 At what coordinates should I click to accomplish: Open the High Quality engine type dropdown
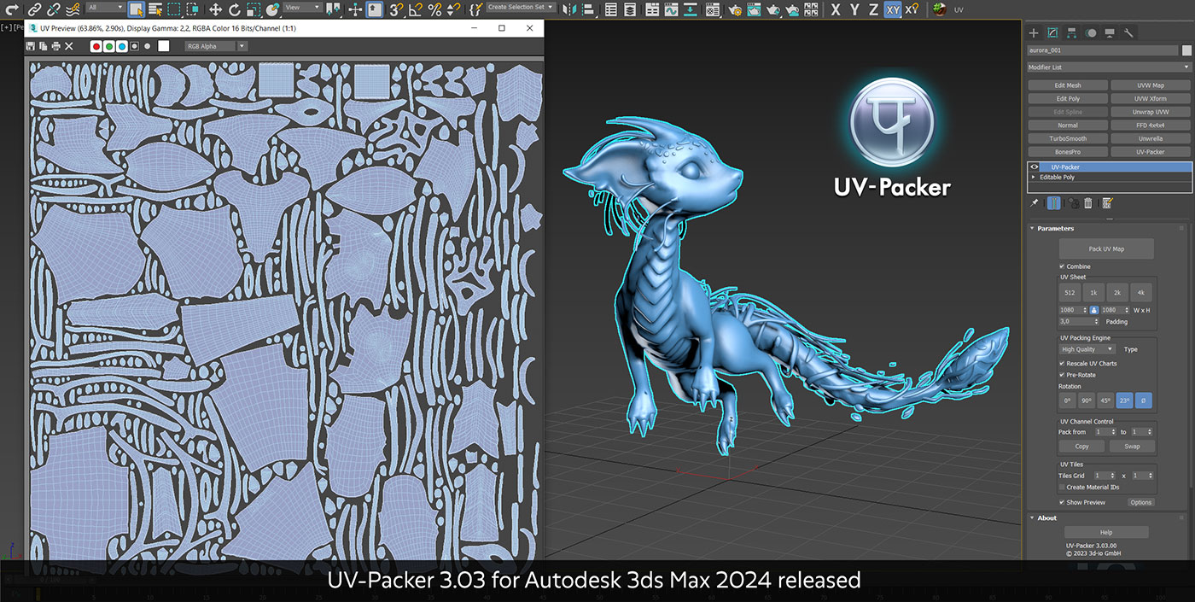pyautogui.click(x=1087, y=349)
